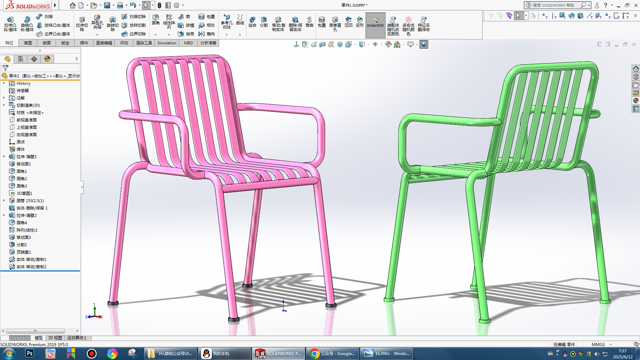Open the 渲染工具 render tools tab
Image resolution: width=640 pixels, height=360 pixels.
pos(144,43)
